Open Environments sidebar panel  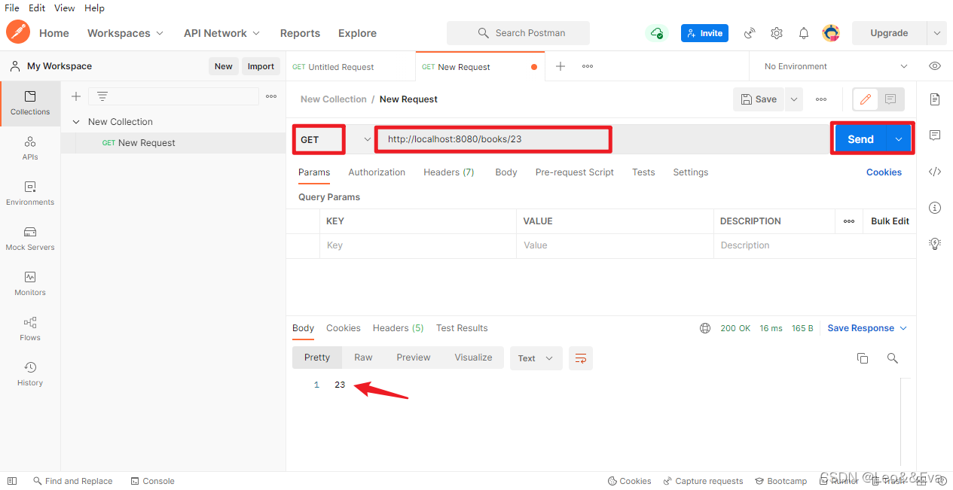(30, 193)
